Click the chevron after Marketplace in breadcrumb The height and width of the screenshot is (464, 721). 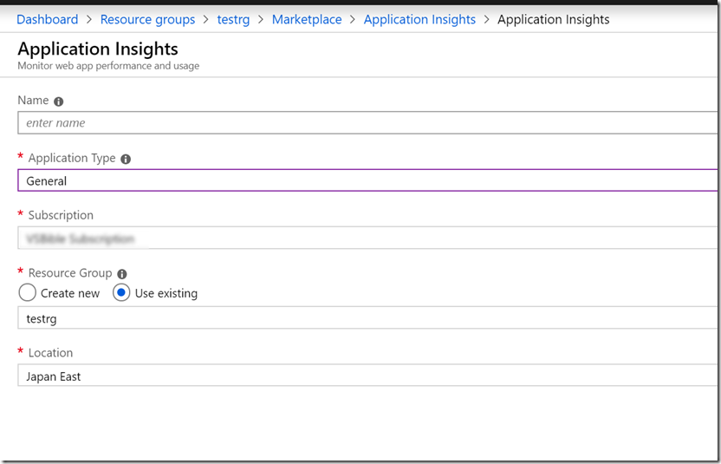point(353,20)
